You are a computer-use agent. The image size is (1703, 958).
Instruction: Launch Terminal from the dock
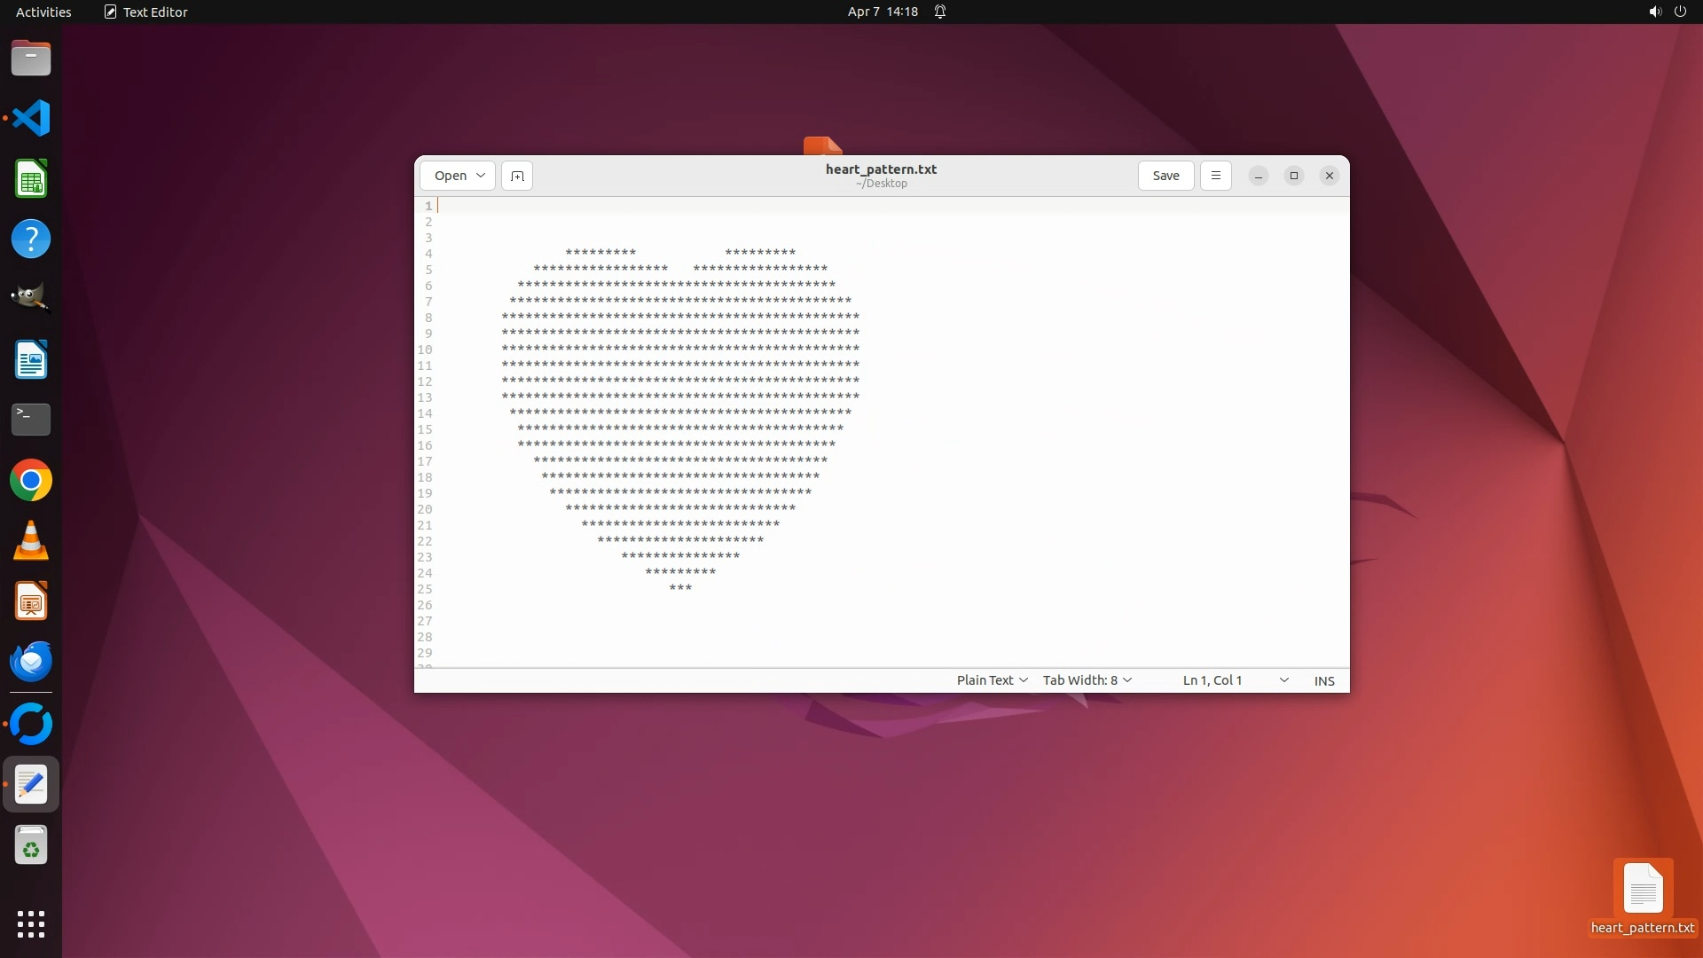pos(31,419)
